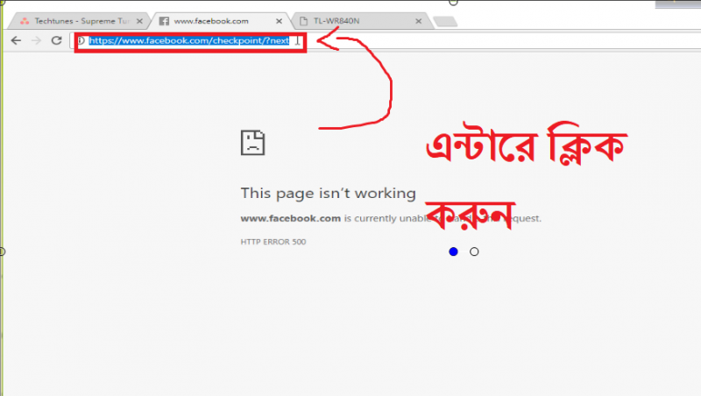This screenshot has width=701, height=396.
Task: Open the TL-WR840N tab
Action: pos(360,21)
